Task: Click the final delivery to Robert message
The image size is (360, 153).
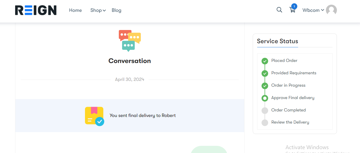Action: 142,116
